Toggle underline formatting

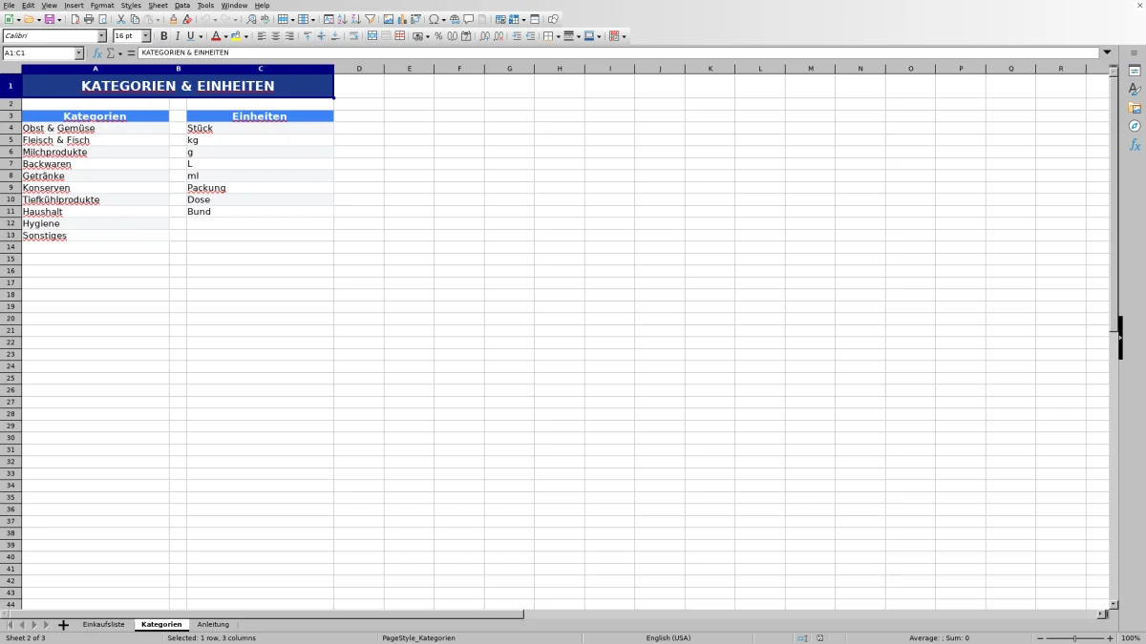(x=190, y=36)
